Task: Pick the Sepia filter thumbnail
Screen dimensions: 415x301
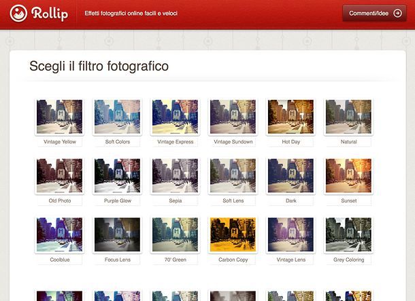Action: point(176,175)
